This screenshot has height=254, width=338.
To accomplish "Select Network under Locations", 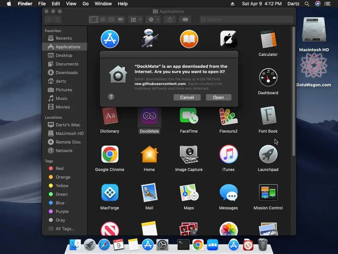I will (64, 151).
